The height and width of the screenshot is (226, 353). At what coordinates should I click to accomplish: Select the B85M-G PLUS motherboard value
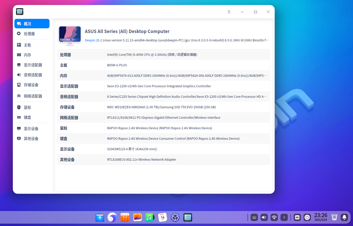pyautogui.click(x=117, y=65)
